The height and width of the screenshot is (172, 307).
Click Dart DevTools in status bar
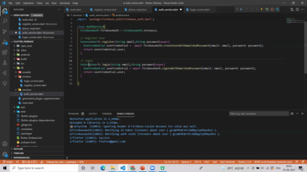click(227, 162)
